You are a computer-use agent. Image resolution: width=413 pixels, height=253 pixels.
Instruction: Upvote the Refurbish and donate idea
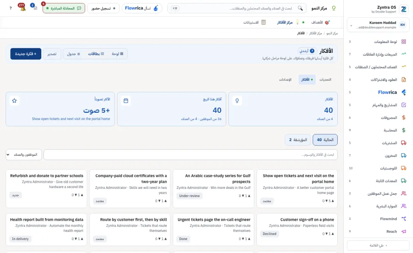(82, 195)
